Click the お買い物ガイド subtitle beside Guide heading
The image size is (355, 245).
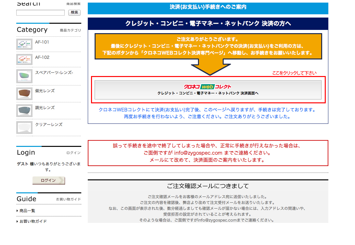[x=68, y=199]
